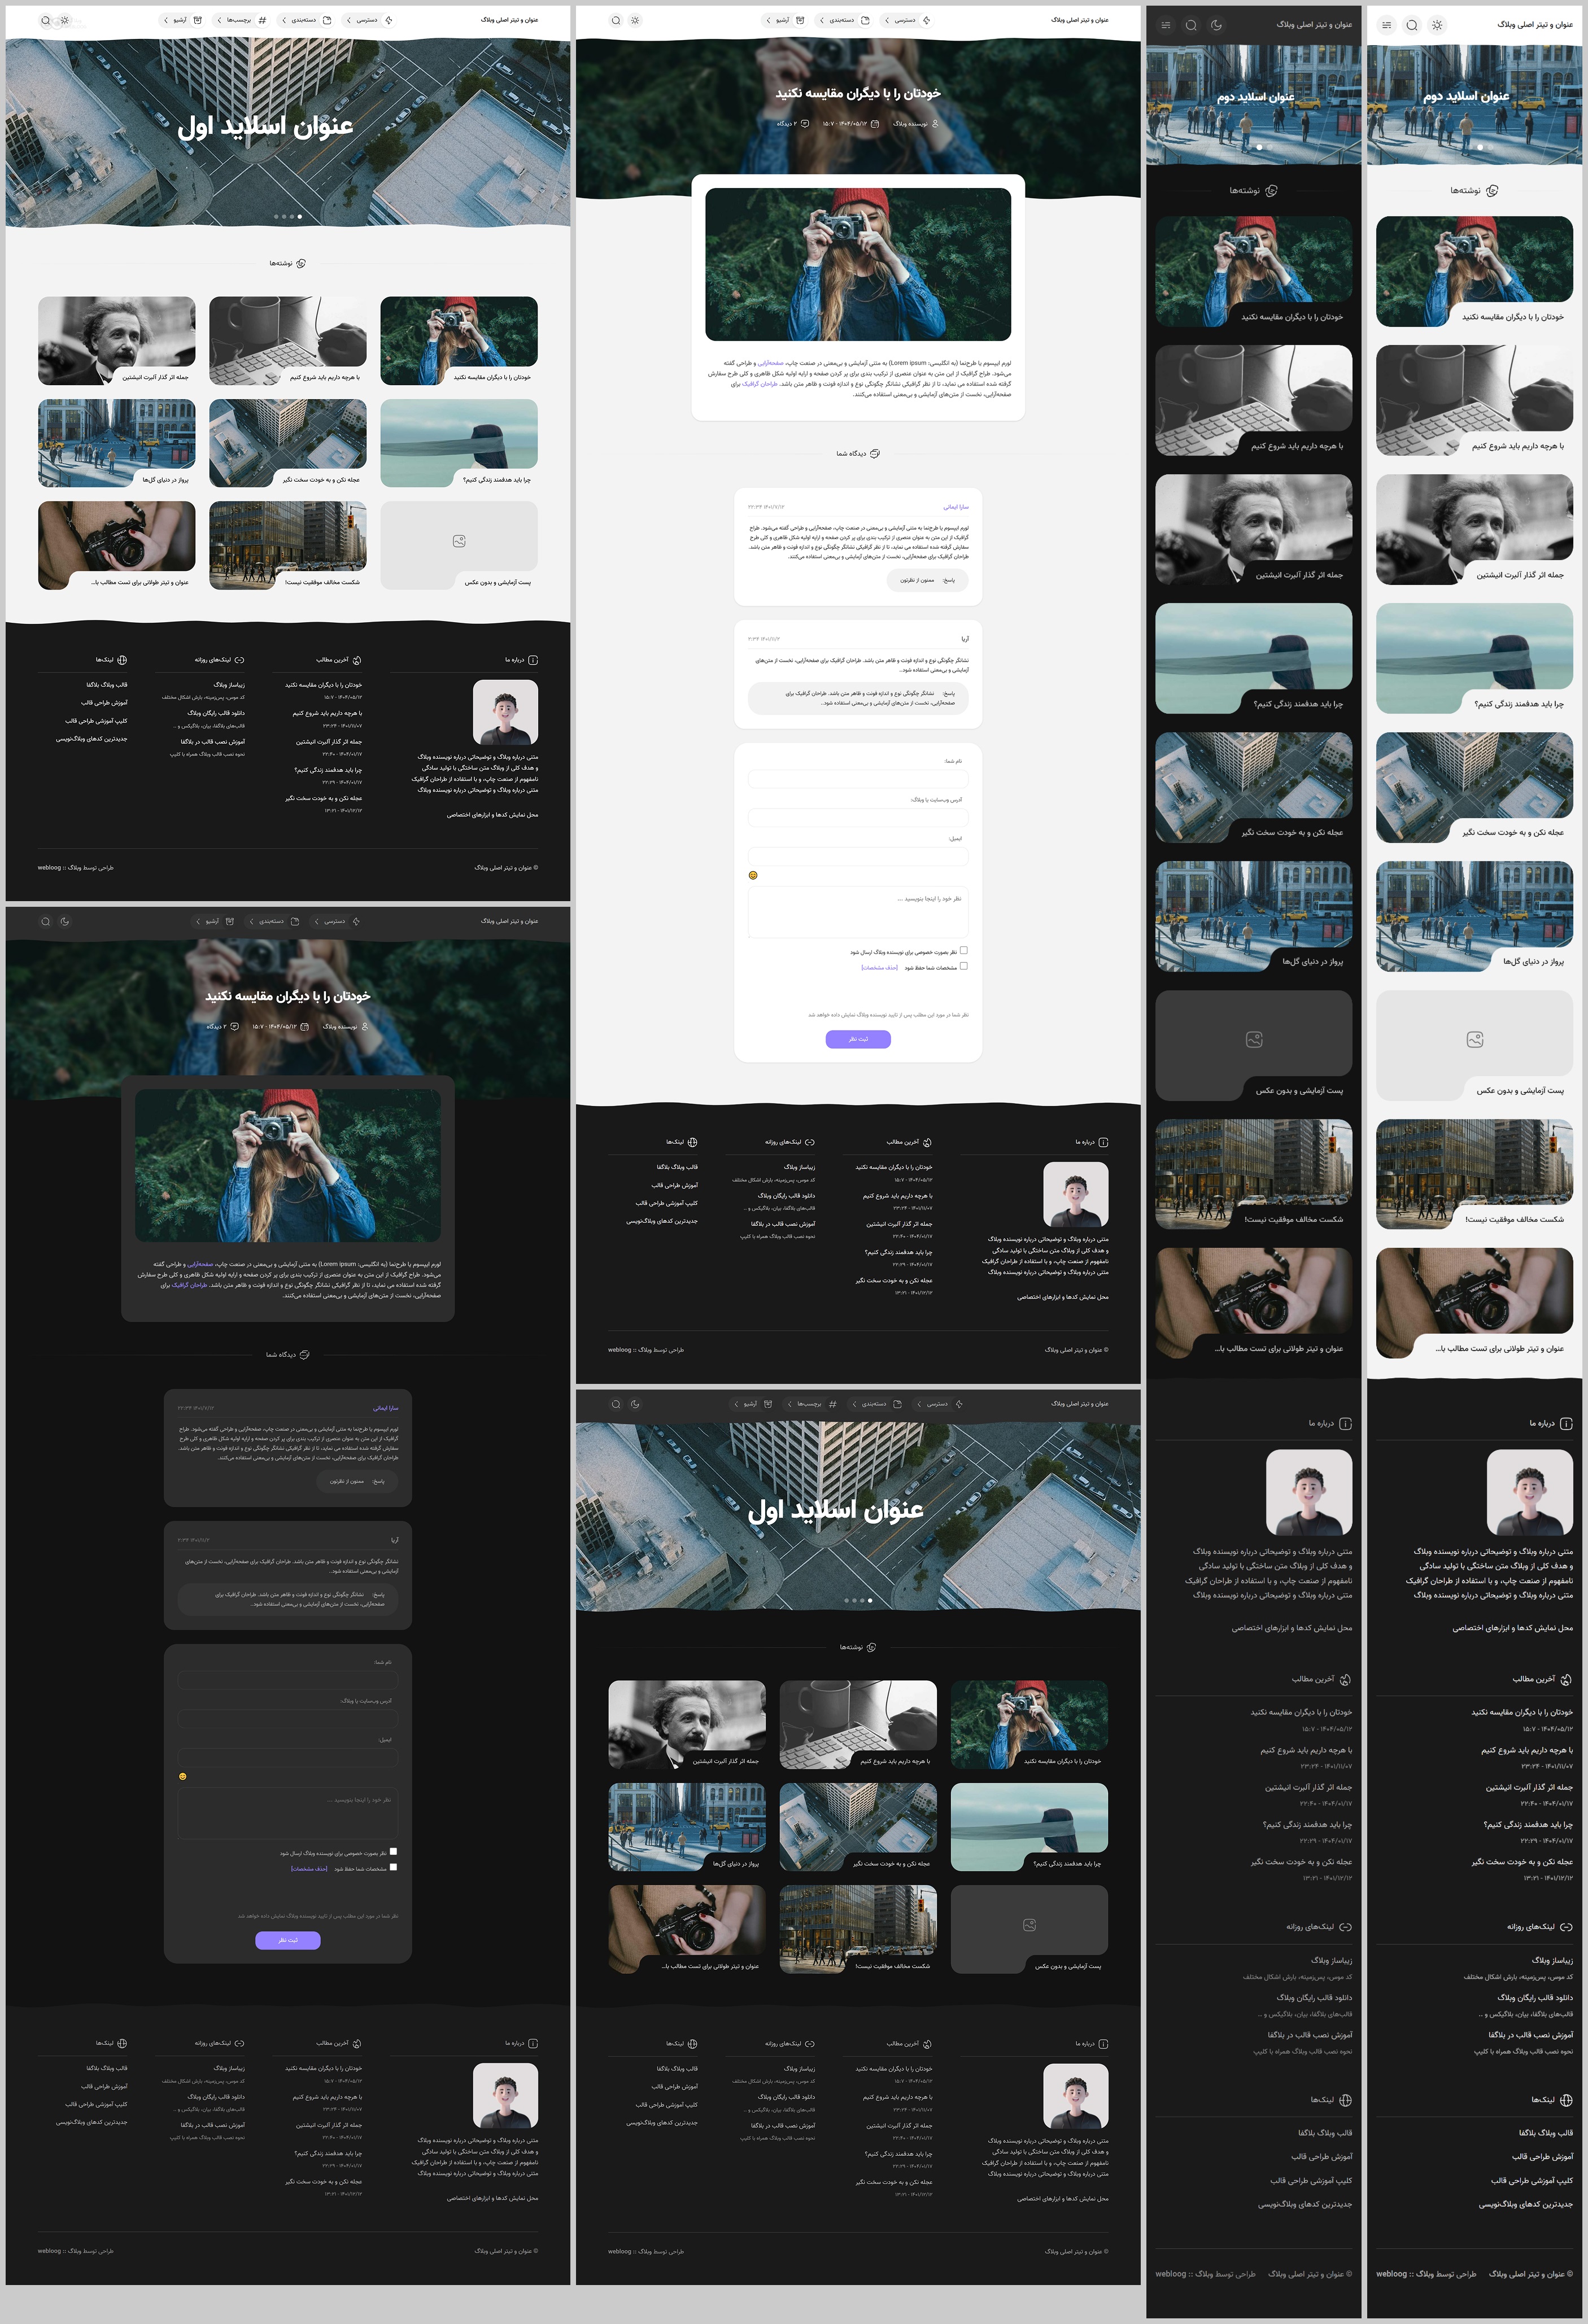The image size is (1588, 2324).
Task: Click search icon in dark post page header
Action: coord(45,921)
